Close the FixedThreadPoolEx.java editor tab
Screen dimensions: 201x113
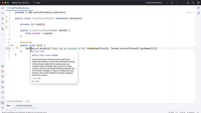[31, 8]
